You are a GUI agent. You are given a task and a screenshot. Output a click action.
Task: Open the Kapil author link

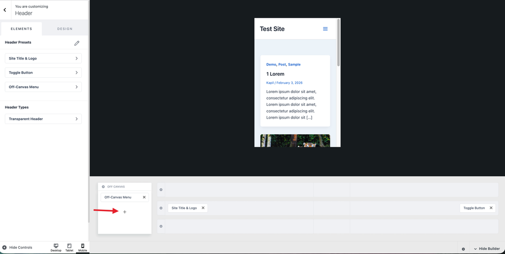pos(270,83)
